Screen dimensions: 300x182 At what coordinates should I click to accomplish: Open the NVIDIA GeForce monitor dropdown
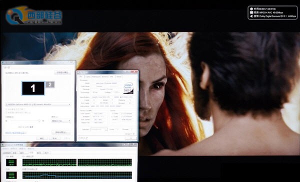click(38, 104)
